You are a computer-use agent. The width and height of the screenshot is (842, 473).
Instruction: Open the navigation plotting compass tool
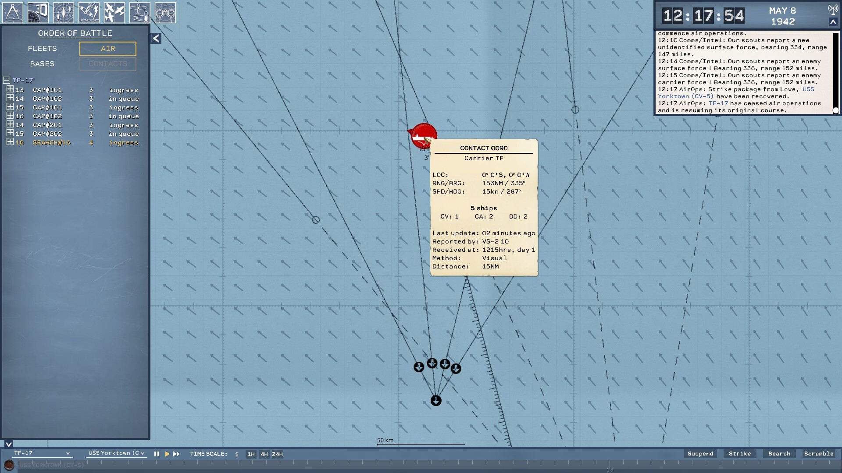(13, 12)
